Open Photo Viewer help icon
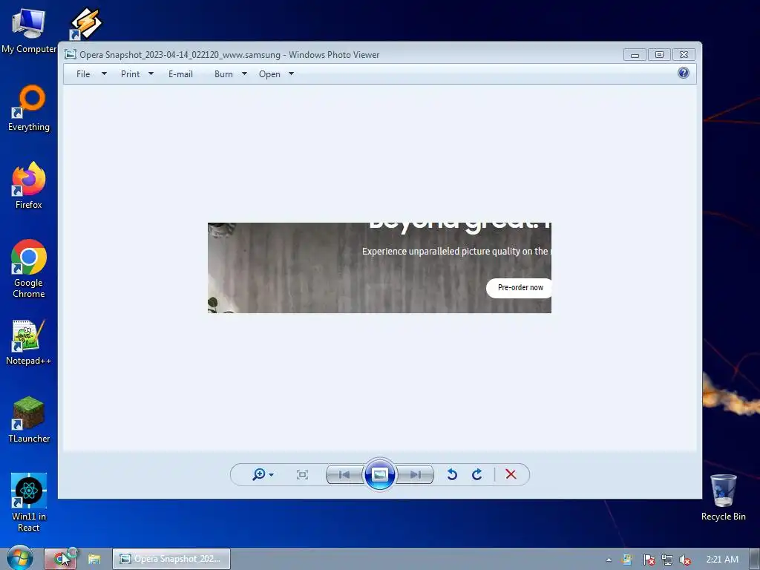Screen dimensions: 760x570 (x=684, y=73)
